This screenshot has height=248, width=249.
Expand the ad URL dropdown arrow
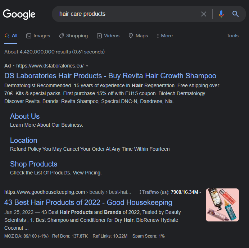pyautogui.click(x=87, y=66)
